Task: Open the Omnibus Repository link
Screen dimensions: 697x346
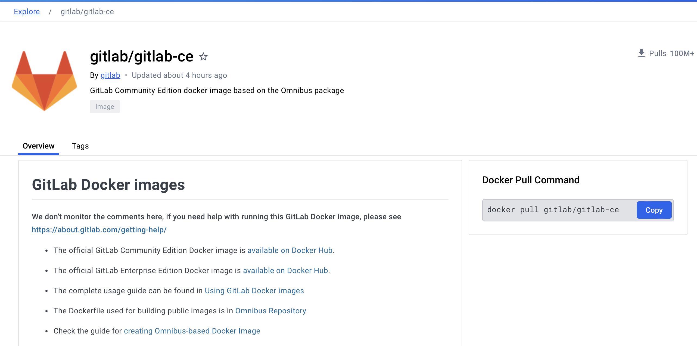Action: click(x=271, y=311)
